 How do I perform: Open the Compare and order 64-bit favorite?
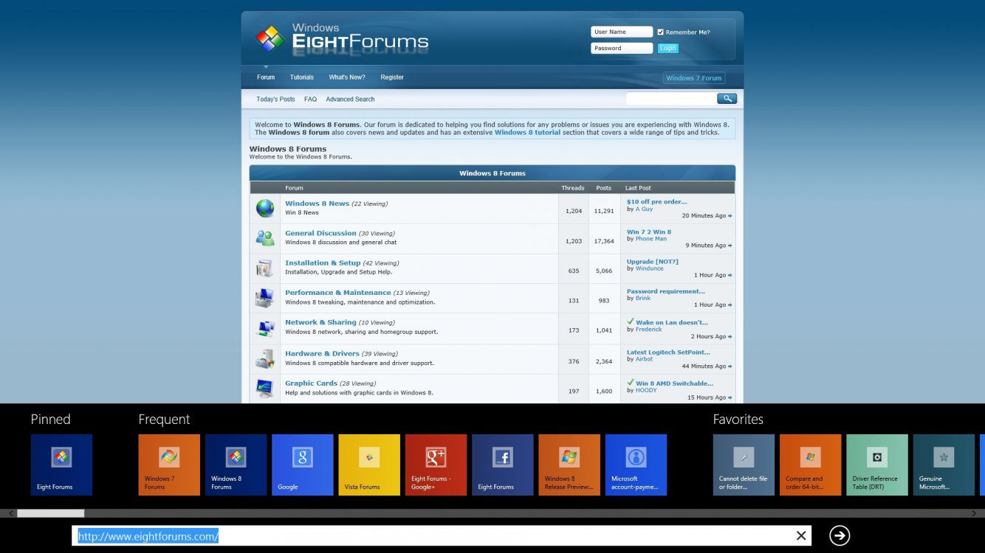(810, 465)
